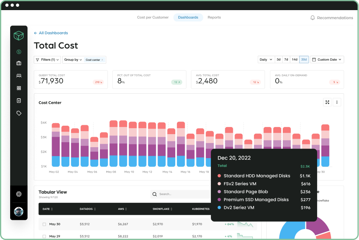This screenshot has height=240, width=359.
Task: Click the tag icon in sidebar
Action: click(x=19, y=113)
